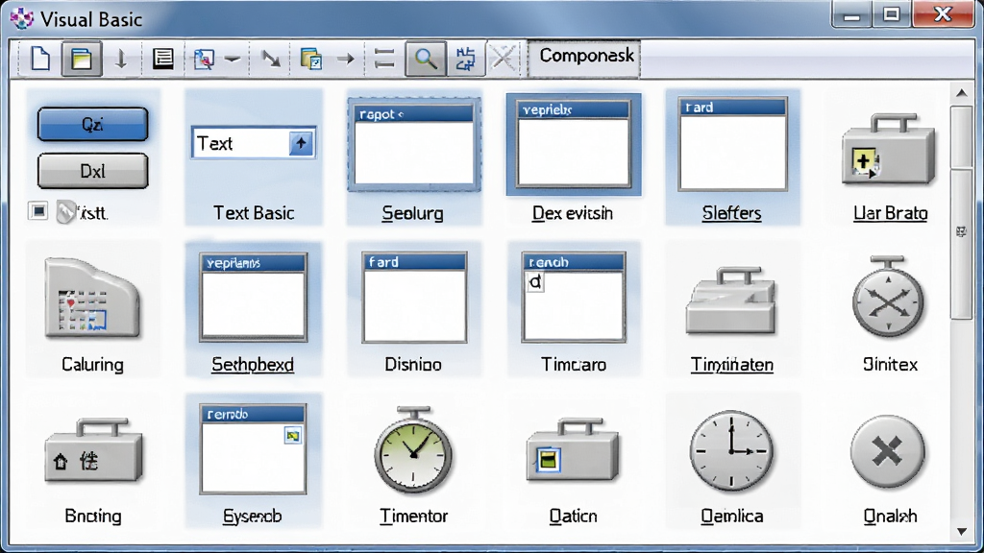
Task: Select the Timentor green stopwatch icon
Action: (413, 450)
